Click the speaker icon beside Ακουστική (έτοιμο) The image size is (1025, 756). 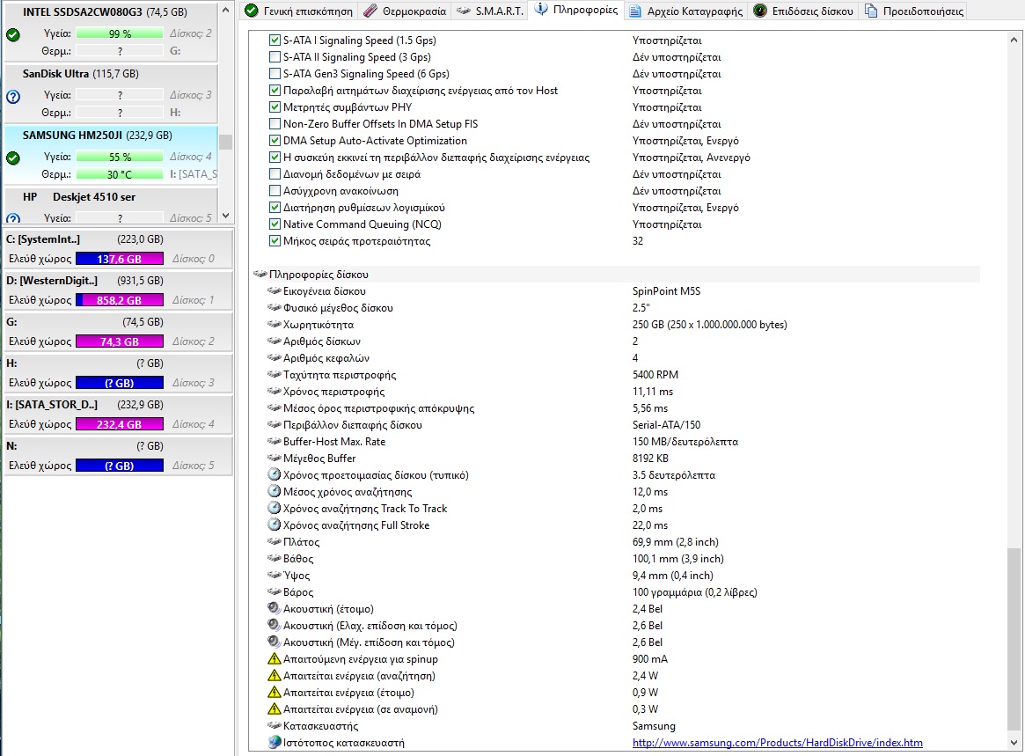click(275, 609)
